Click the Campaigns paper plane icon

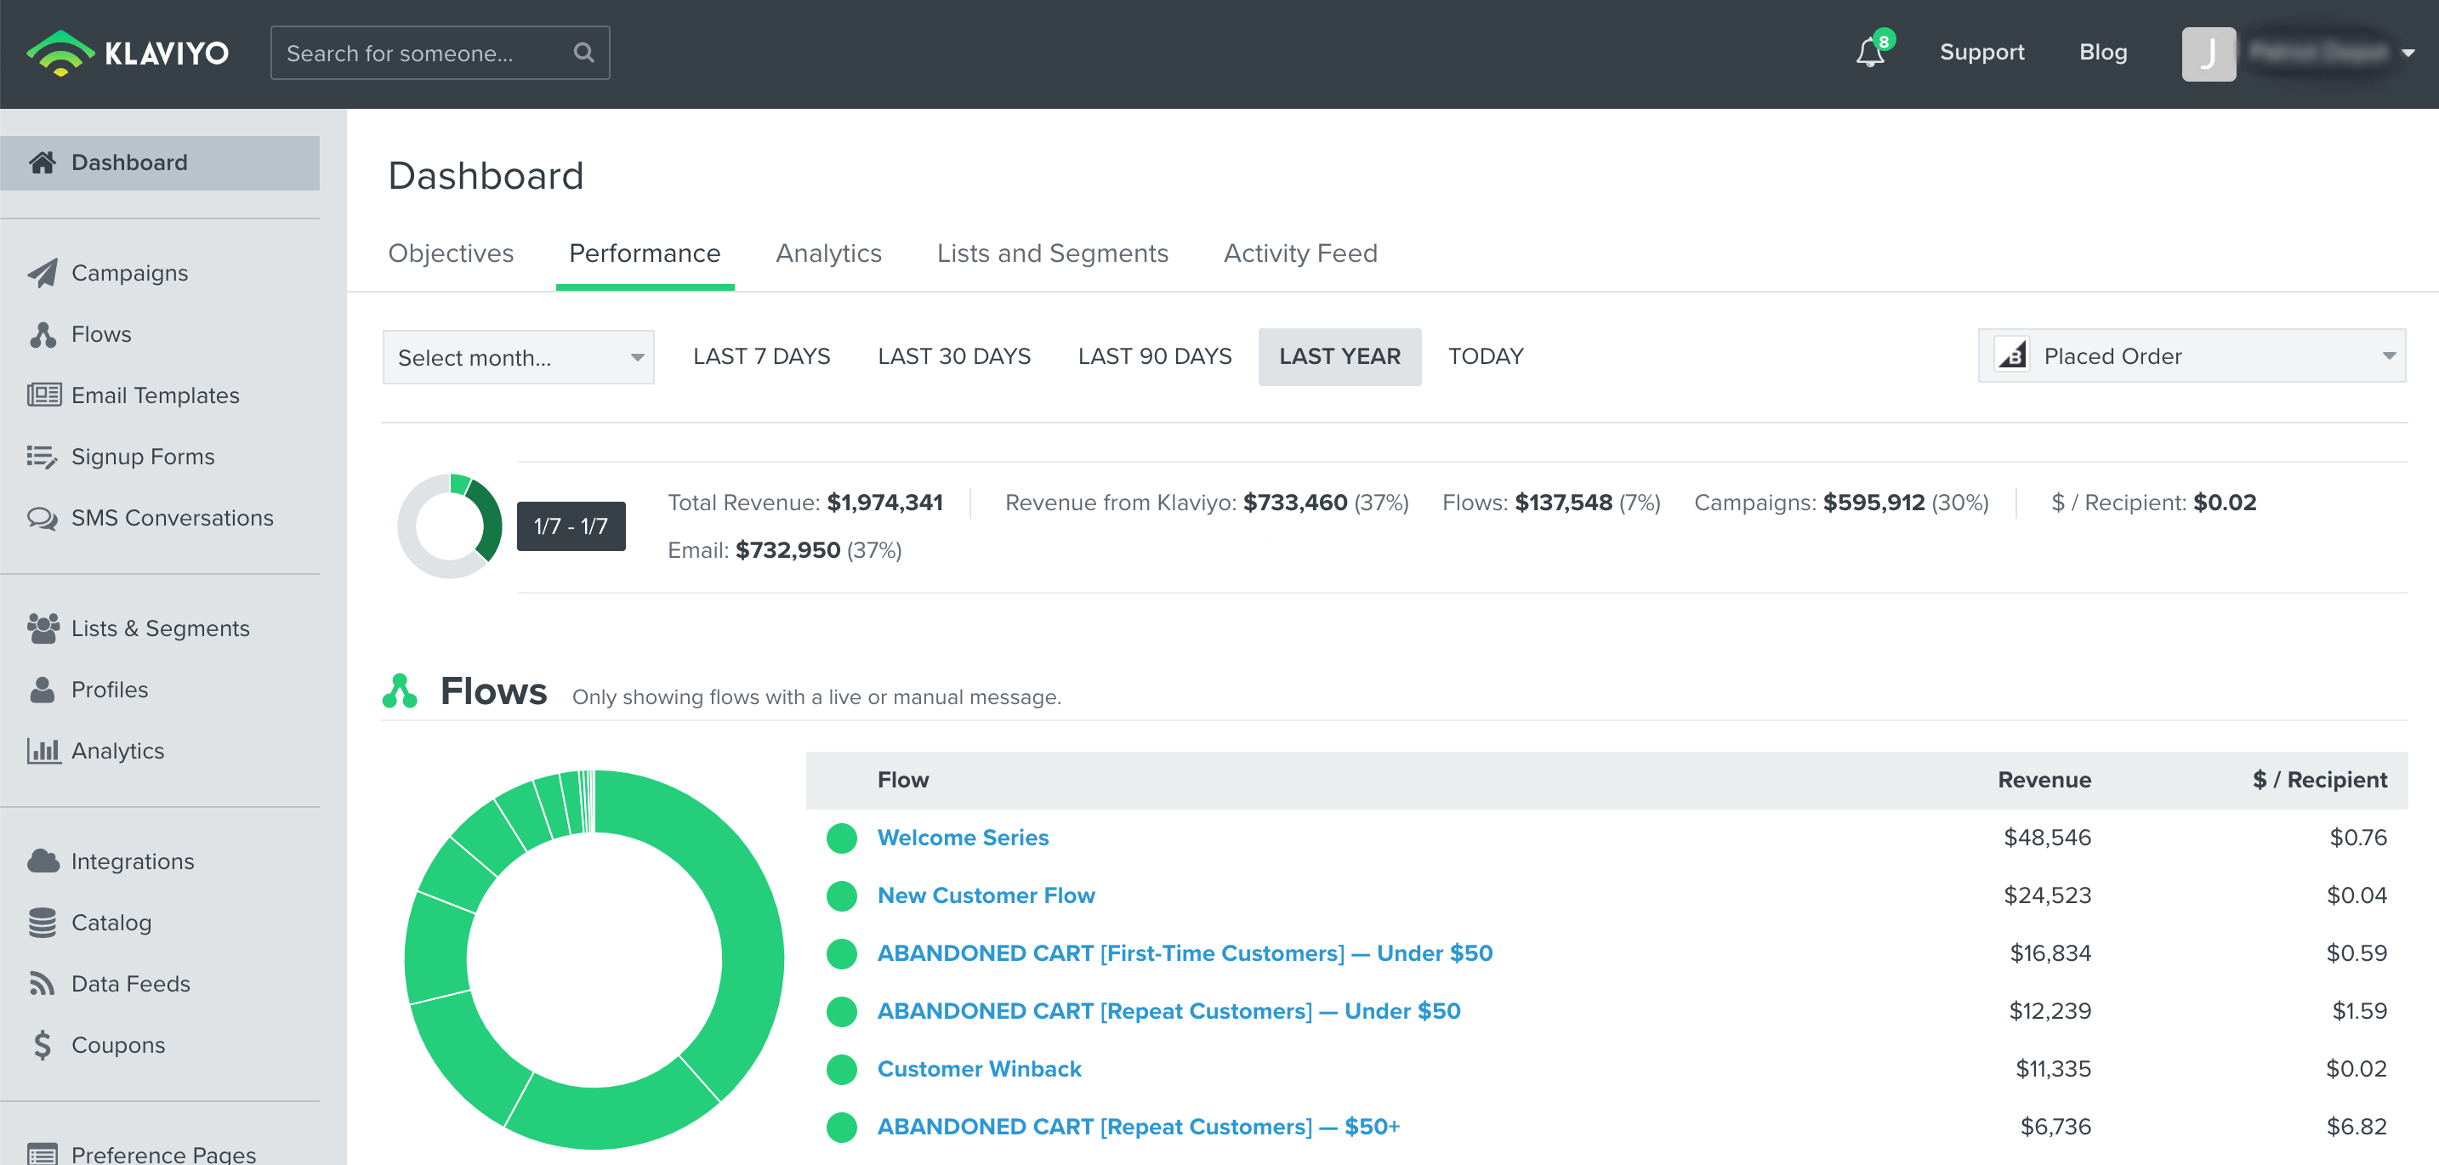pyautogui.click(x=43, y=273)
